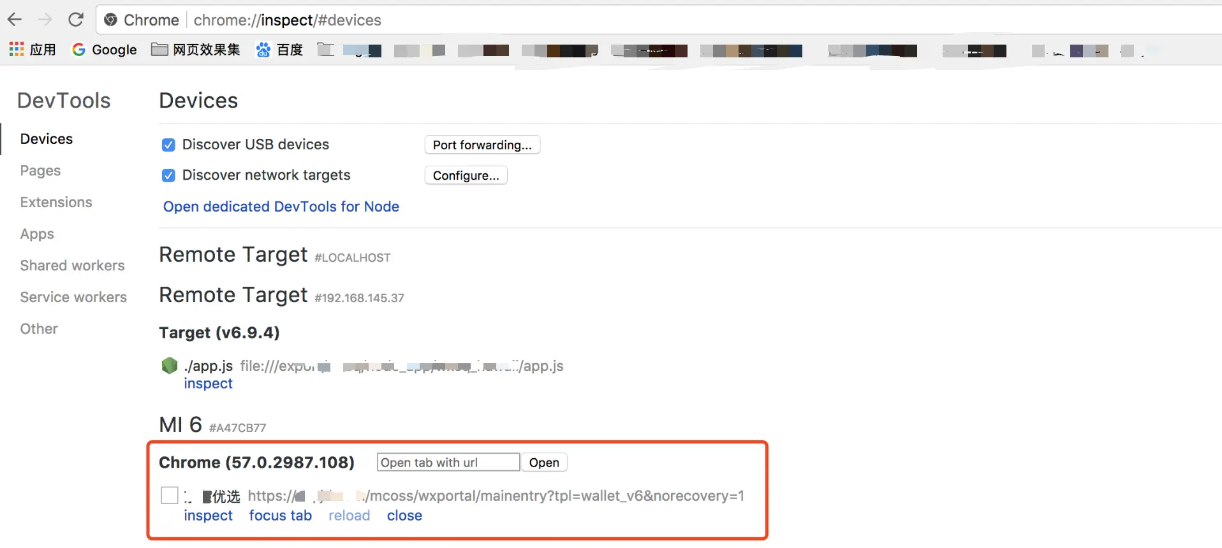Click the address bar URL chrome://inspect/#devices
The width and height of the screenshot is (1222, 548).
click(287, 20)
